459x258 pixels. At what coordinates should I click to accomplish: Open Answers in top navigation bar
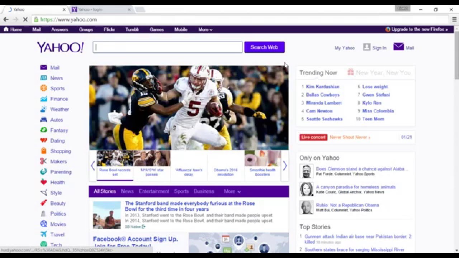(60, 29)
